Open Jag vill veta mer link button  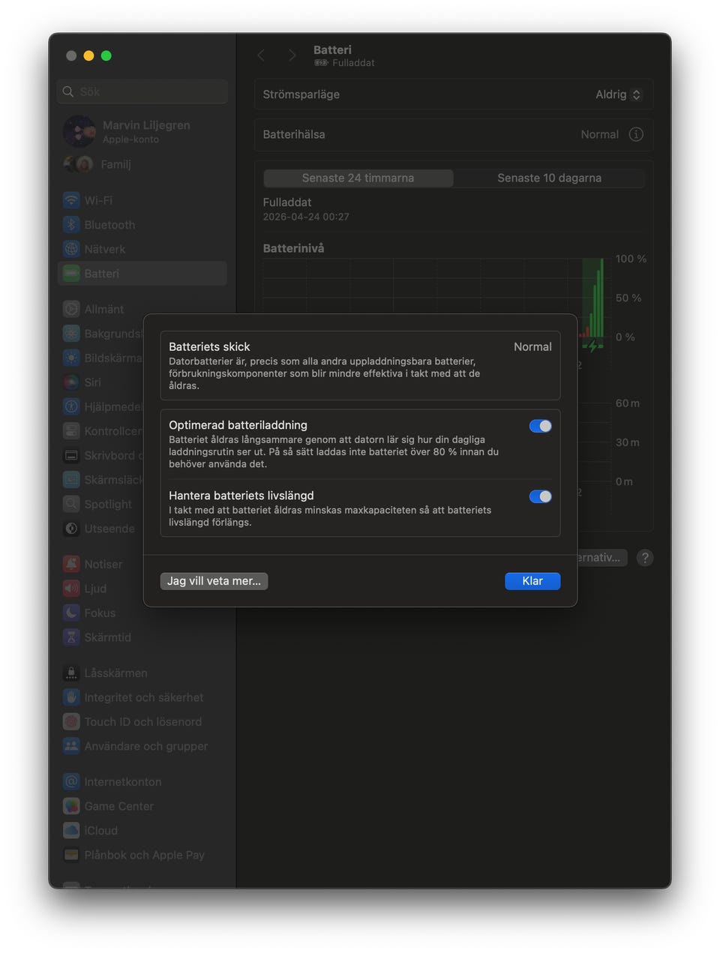point(214,581)
